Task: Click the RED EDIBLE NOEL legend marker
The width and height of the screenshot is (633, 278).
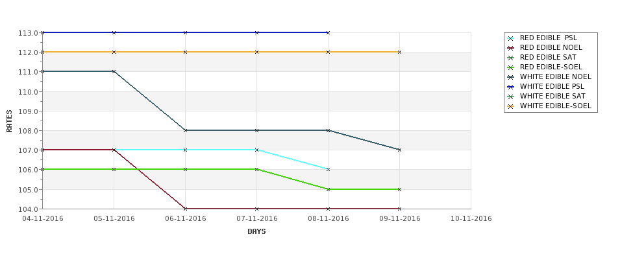Action: point(511,49)
